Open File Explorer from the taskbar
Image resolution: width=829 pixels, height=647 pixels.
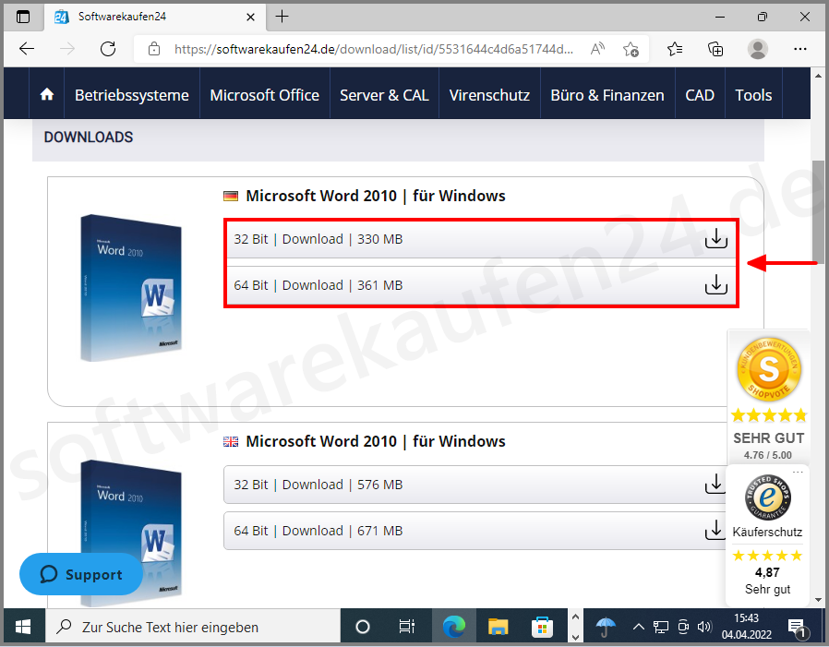click(x=498, y=627)
